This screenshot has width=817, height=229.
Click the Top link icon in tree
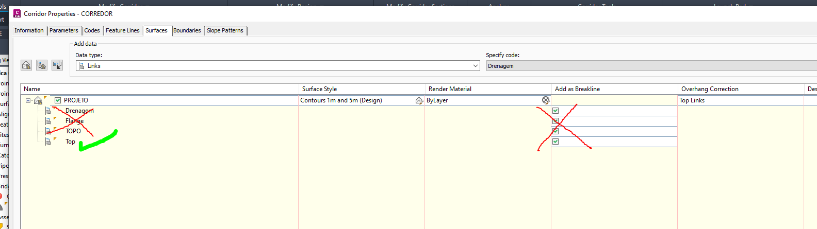coord(48,142)
